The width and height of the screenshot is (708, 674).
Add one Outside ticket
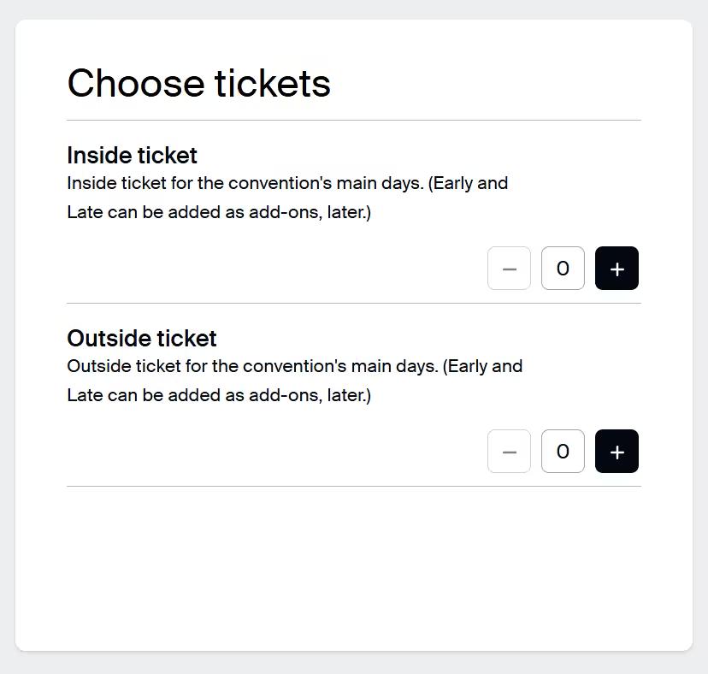(x=617, y=452)
